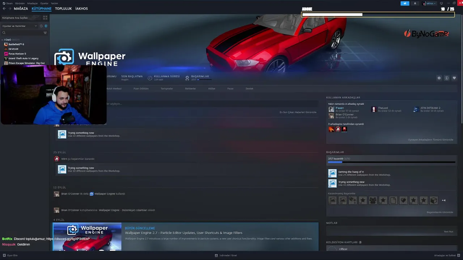Go to the TOPLULUK tab
Image resolution: width=463 pixels, height=260 pixels.
[64, 8]
